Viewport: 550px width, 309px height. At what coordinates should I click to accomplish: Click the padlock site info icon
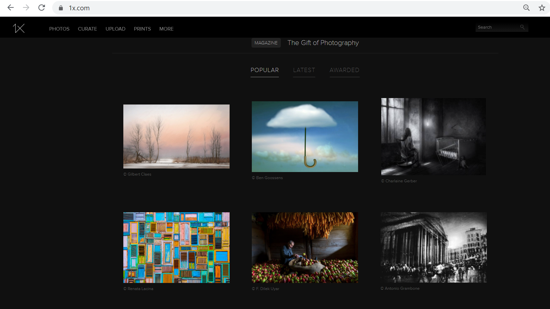click(61, 8)
